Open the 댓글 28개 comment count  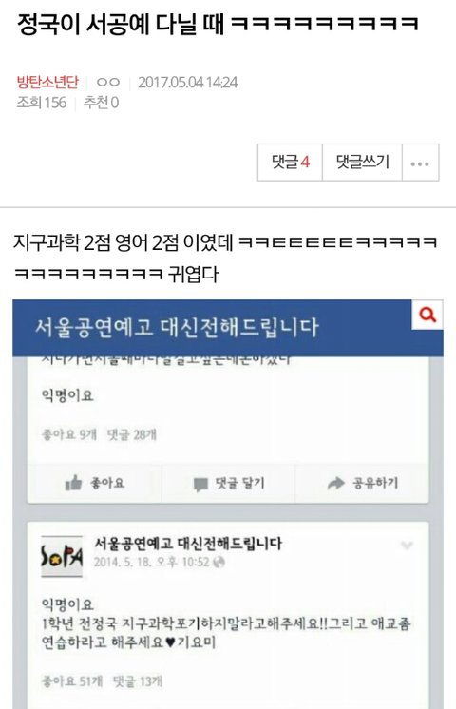pos(131,434)
